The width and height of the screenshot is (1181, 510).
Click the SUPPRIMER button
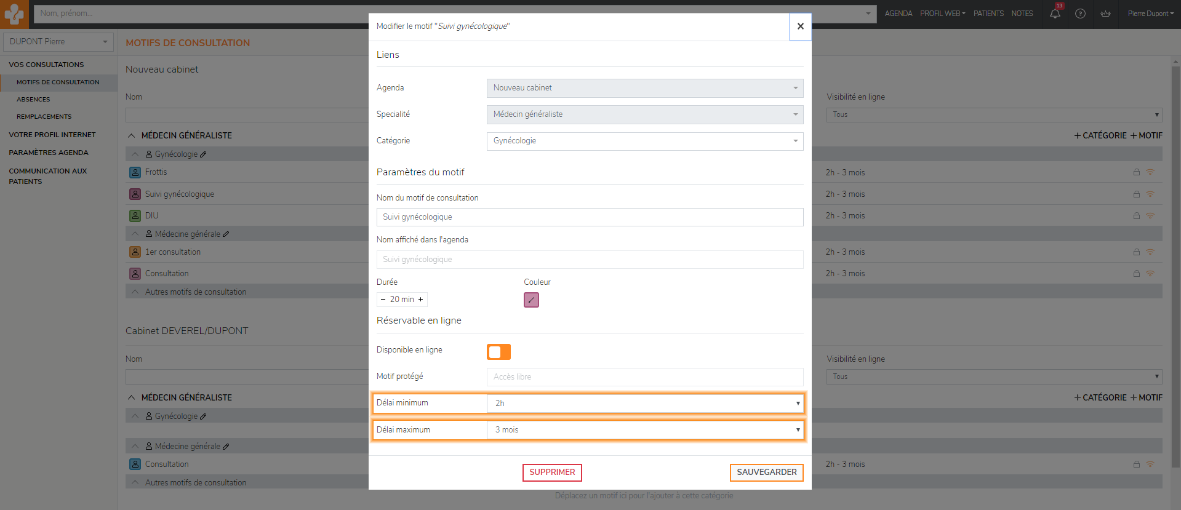click(x=552, y=472)
